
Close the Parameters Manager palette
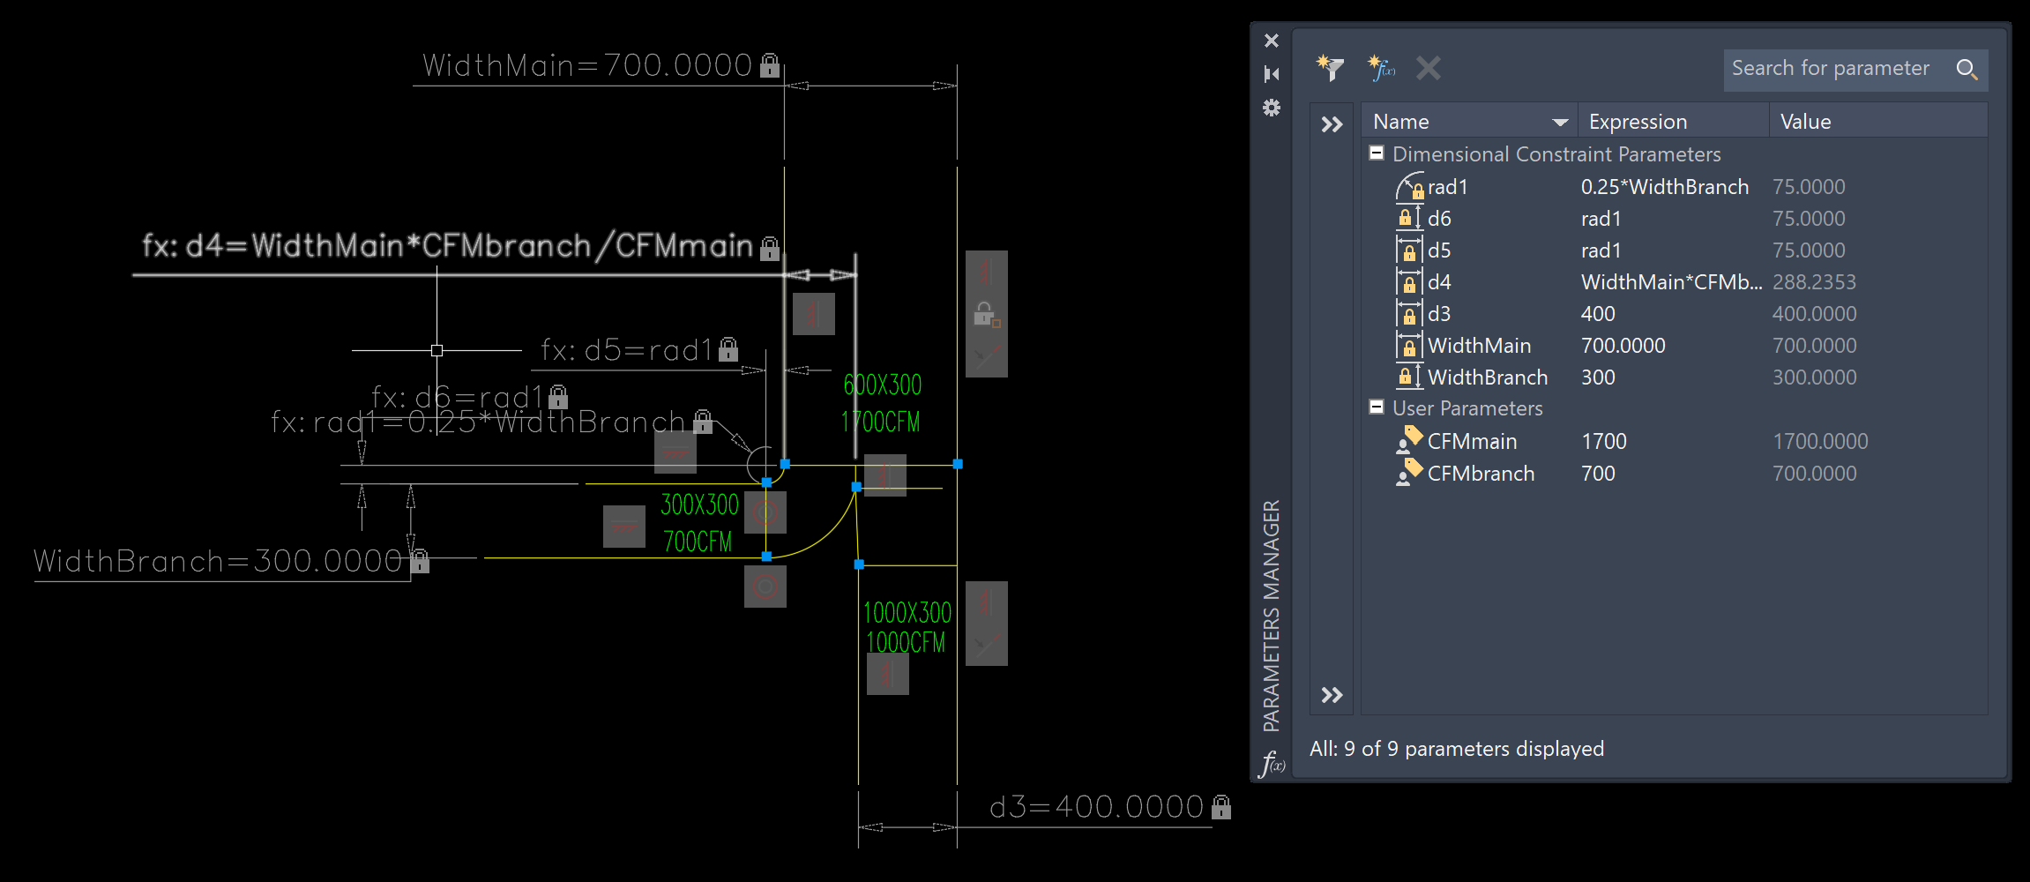click(x=1271, y=41)
